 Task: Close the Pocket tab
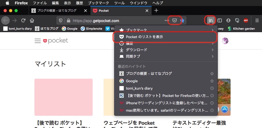[147, 11]
